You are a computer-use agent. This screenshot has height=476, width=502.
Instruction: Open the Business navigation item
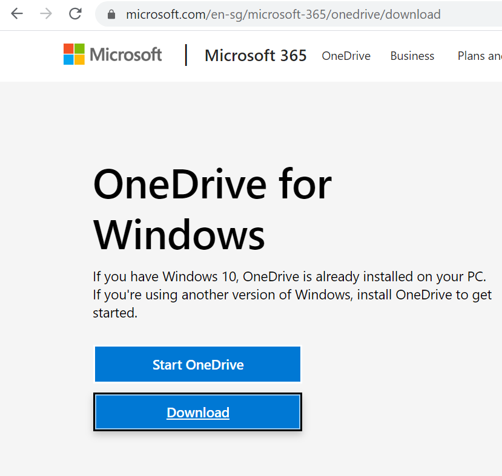point(412,56)
